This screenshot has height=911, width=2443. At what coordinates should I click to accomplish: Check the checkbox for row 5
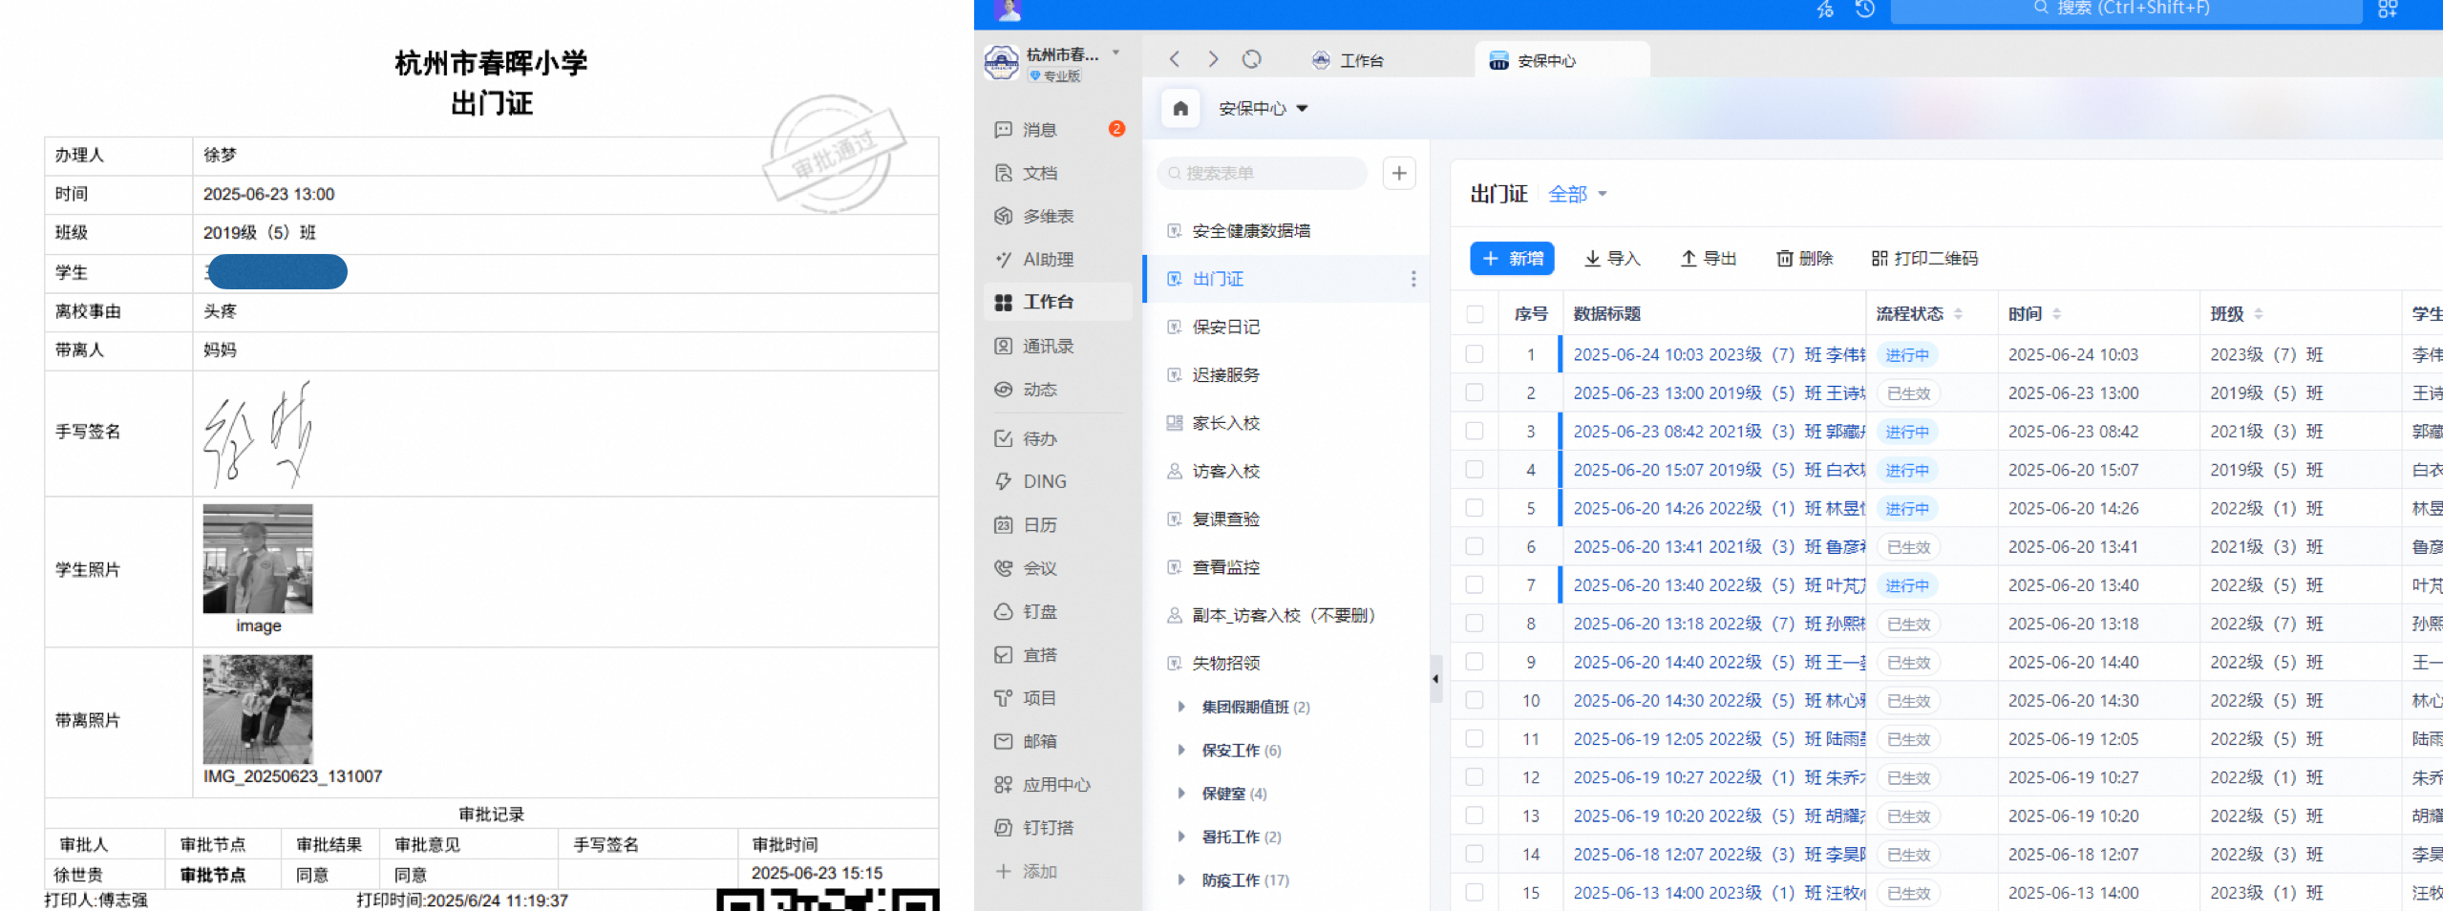[x=1474, y=508]
